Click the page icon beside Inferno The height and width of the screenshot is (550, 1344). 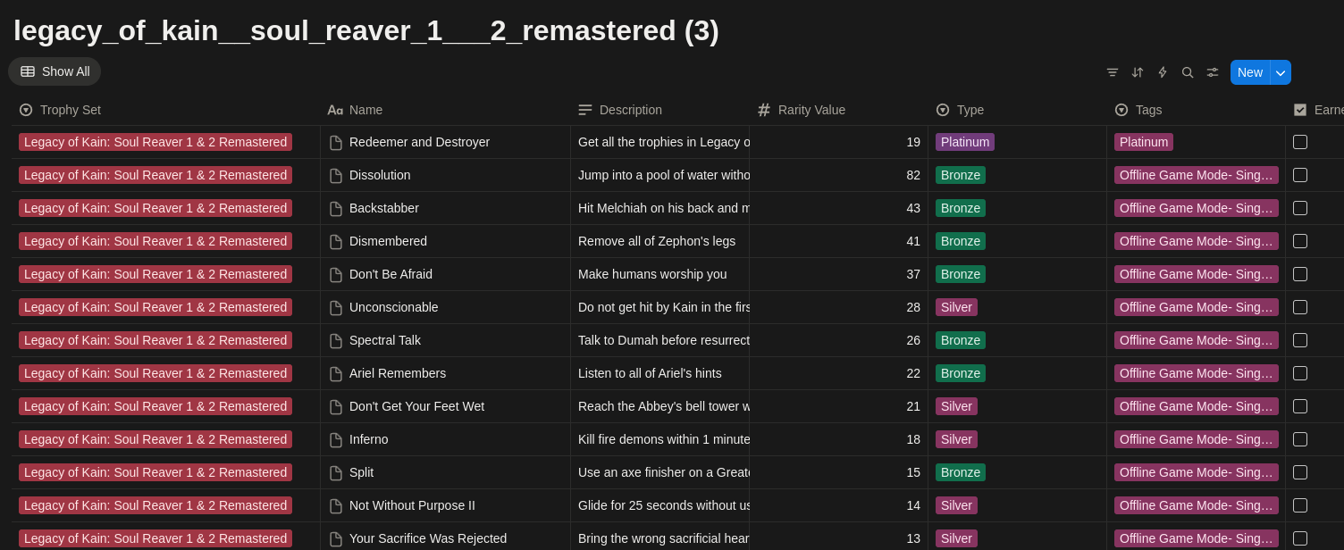336,440
